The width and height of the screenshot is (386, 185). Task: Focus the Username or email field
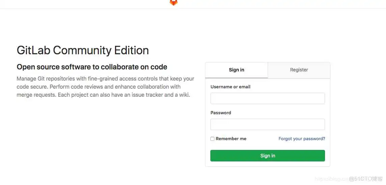click(x=267, y=98)
